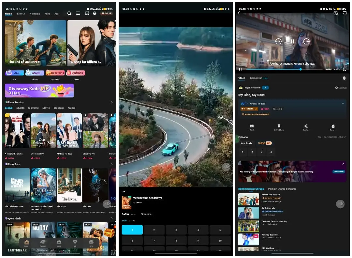Forward 10 seconds in the video player
The image size is (352, 258).
click(x=306, y=41)
